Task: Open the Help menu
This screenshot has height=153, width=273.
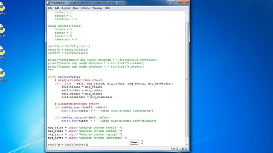Action: pyautogui.click(x=107, y=8)
